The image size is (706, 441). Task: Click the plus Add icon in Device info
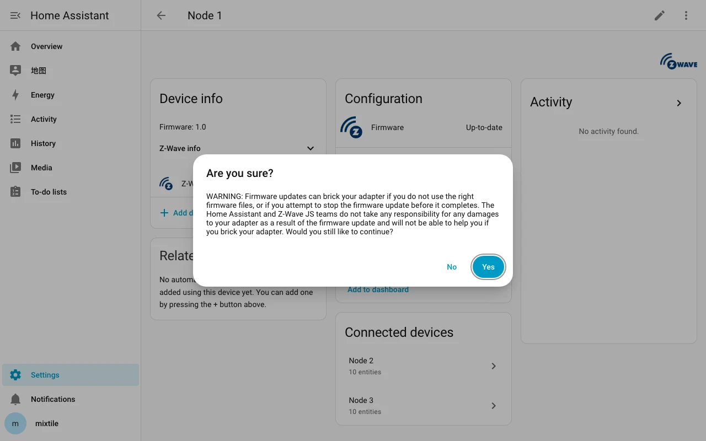click(x=164, y=213)
